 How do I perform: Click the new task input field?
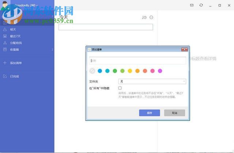tap(106, 27)
